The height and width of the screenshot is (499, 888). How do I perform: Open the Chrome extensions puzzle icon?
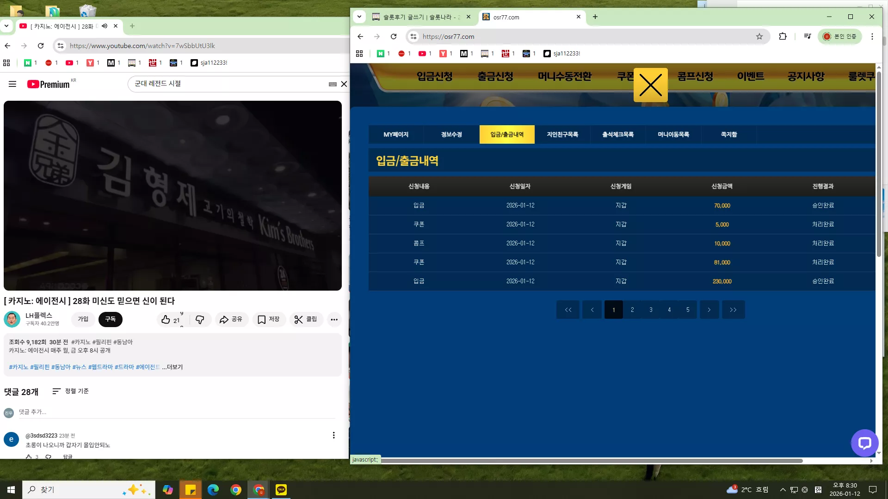783,37
